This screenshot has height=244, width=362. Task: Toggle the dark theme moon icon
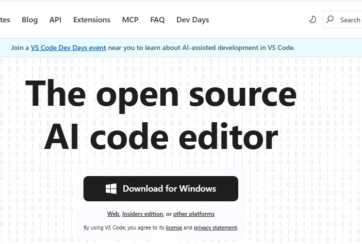313,20
